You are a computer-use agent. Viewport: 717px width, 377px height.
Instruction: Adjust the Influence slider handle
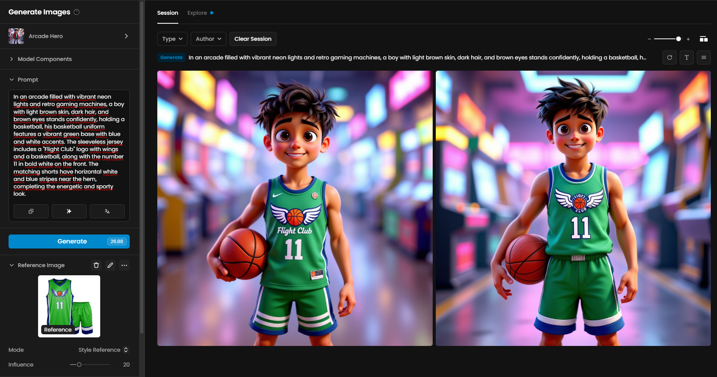pos(79,365)
